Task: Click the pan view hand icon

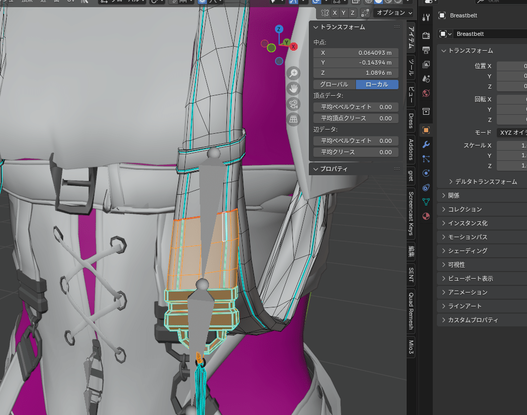Action: coord(293,89)
